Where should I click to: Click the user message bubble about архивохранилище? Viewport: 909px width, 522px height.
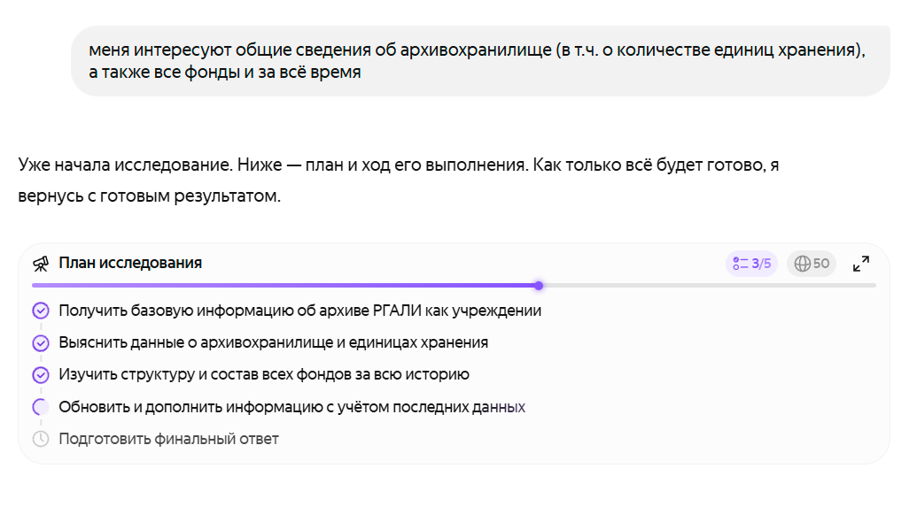coord(478,62)
